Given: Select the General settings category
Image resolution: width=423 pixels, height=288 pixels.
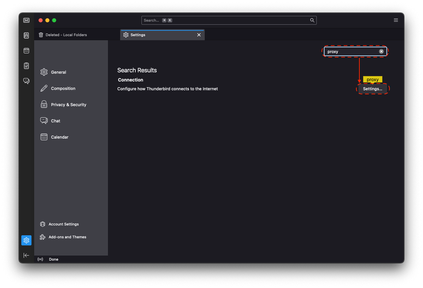Looking at the screenshot, I should (x=58, y=72).
